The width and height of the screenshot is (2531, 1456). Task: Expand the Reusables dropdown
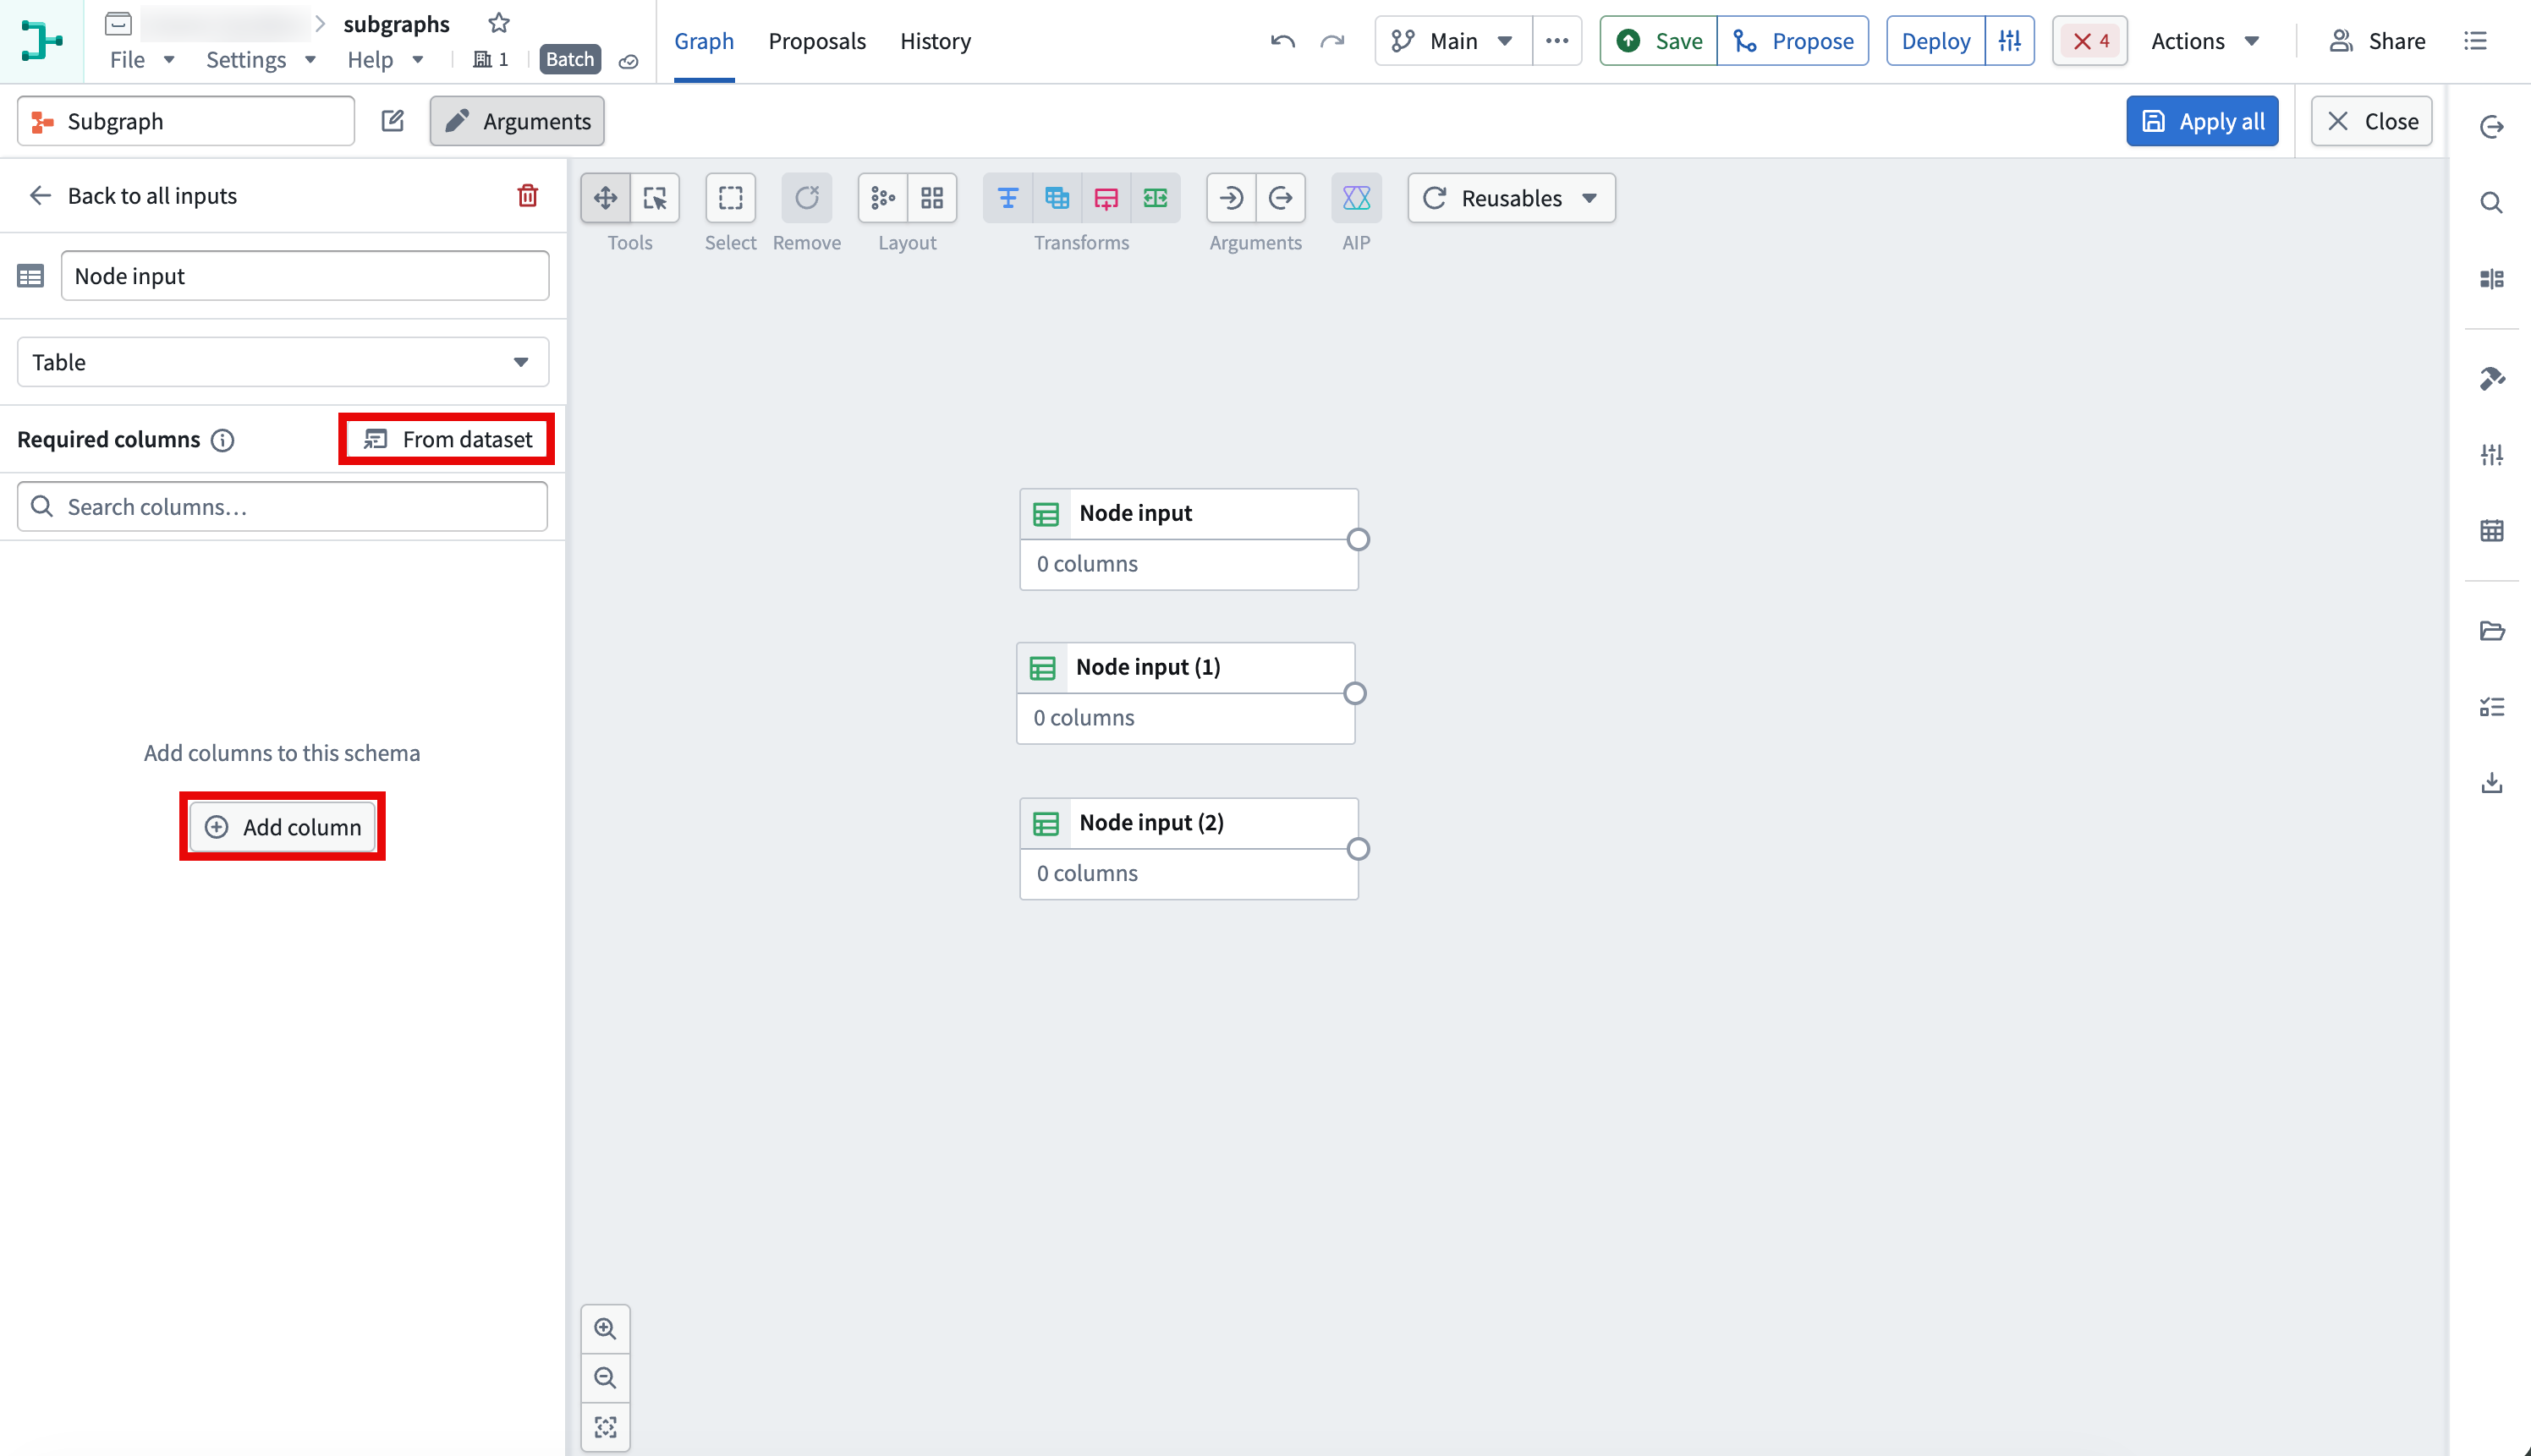[x=1511, y=198]
